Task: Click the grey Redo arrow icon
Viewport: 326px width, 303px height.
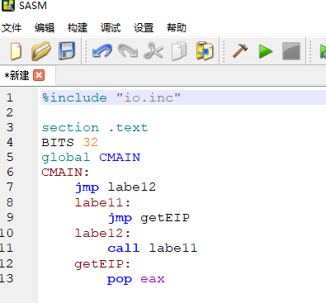Action: click(128, 51)
